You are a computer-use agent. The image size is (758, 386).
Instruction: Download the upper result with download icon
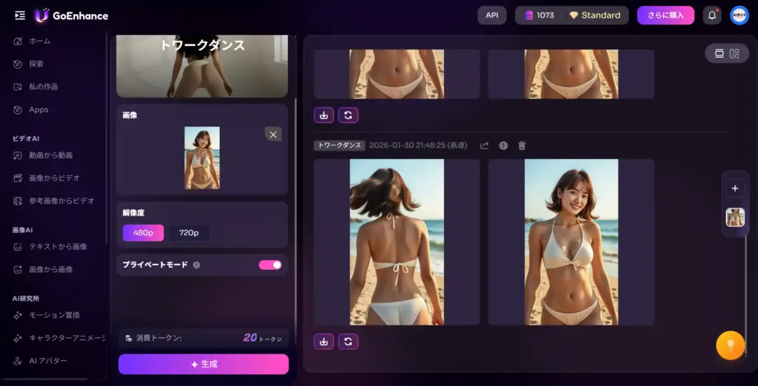tap(324, 115)
